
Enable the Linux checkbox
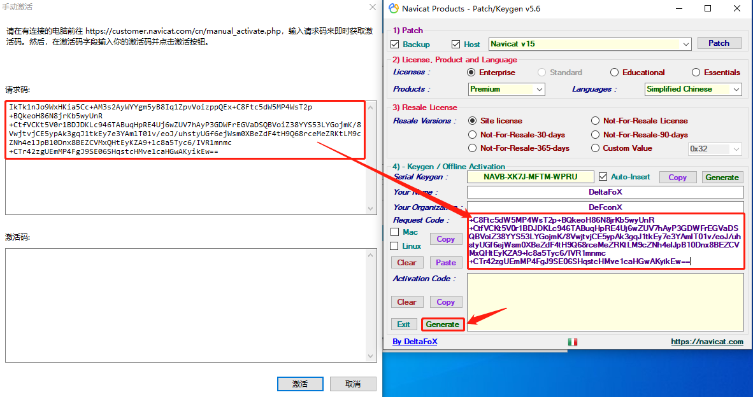[x=395, y=246]
